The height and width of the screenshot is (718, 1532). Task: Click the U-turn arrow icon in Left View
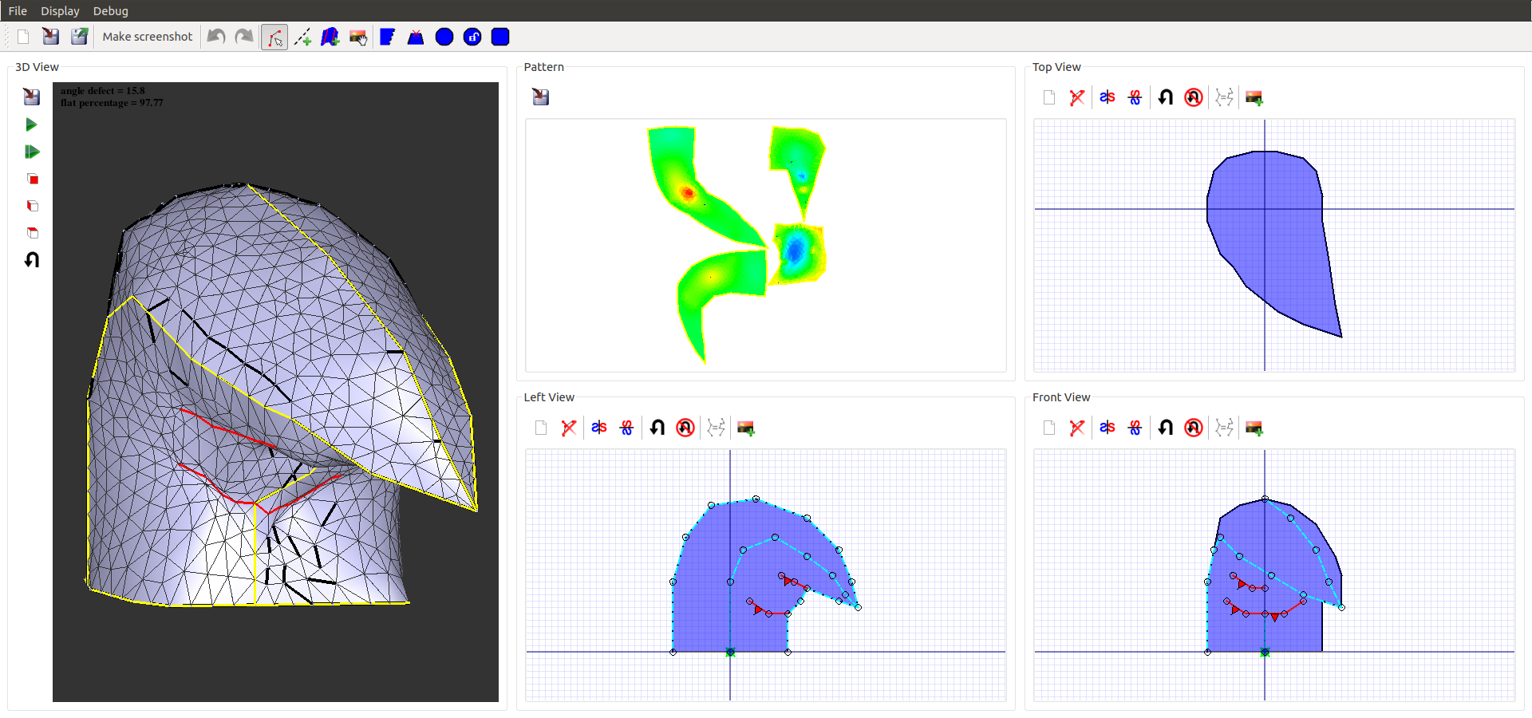tap(657, 428)
